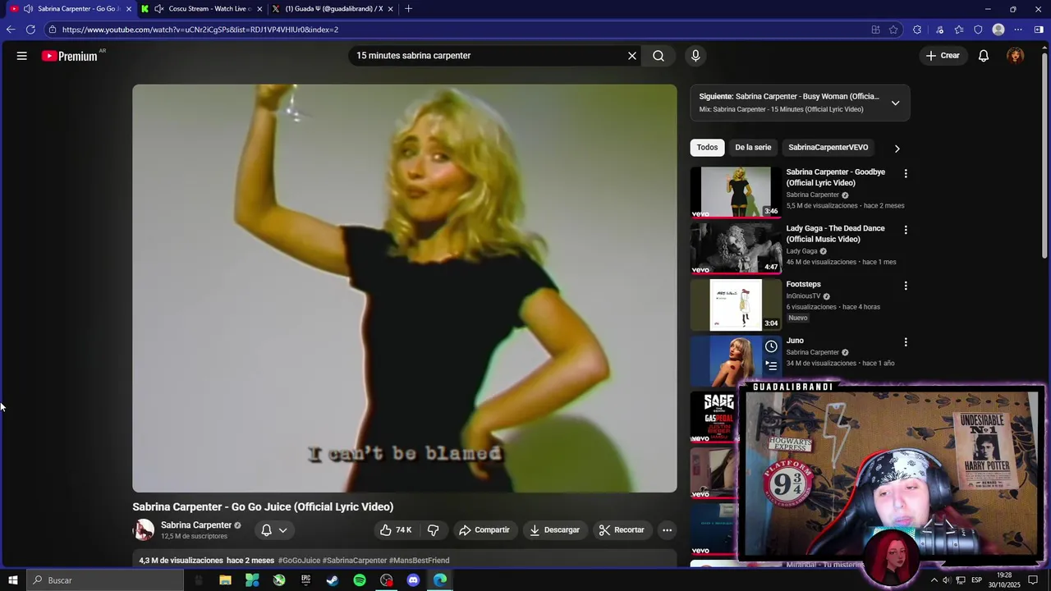Click the magnifier search button
The height and width of the screenshot is (591, 1051).
click(659, 56)
